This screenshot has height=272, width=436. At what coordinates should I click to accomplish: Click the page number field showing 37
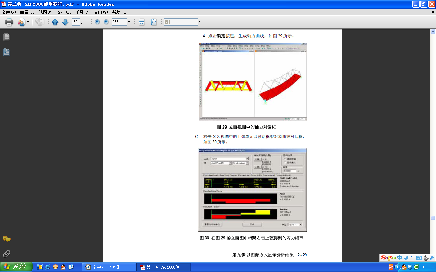pyautogui.click(x=76, y=22)
